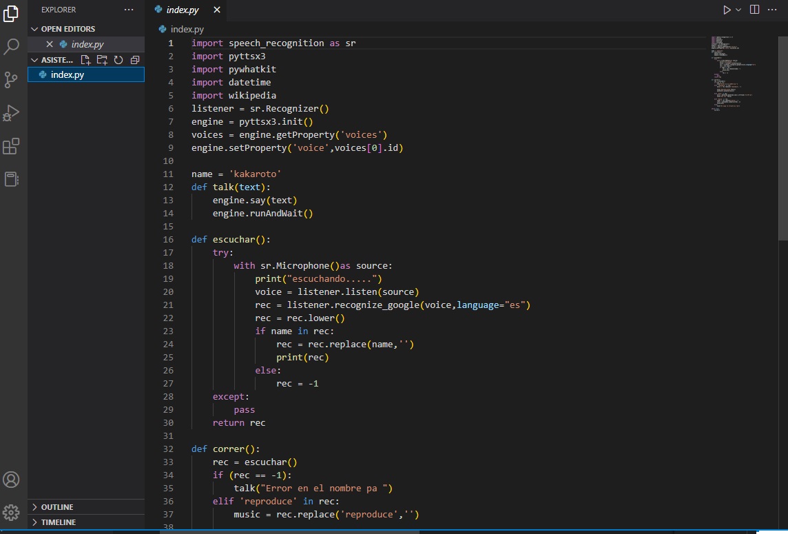Refresh the explorer file tree
This screenshot has height=534, width=788.
pos(118,60)
